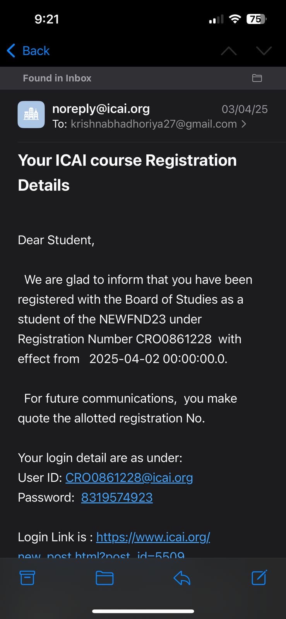
Task: Tap the archive icon in bottom toolbar
Action: [27, 578]
